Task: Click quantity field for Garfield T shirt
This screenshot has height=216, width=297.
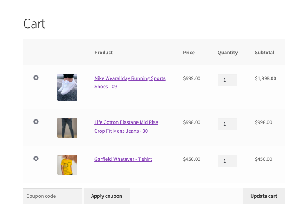Action: point(227,161)
